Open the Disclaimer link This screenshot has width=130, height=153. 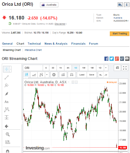pos(60,24)
